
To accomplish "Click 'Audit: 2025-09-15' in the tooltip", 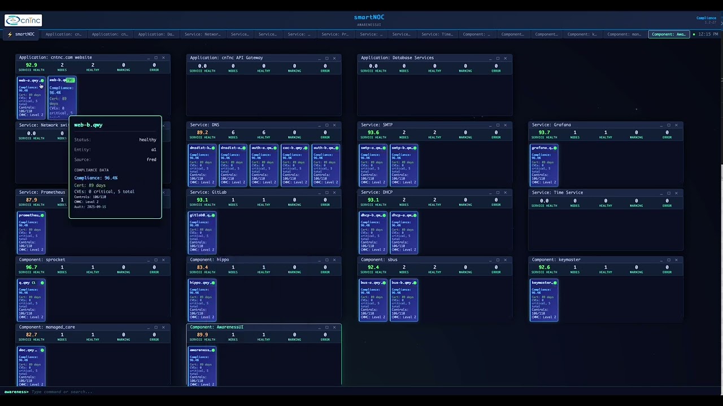I will click(90, 207).
